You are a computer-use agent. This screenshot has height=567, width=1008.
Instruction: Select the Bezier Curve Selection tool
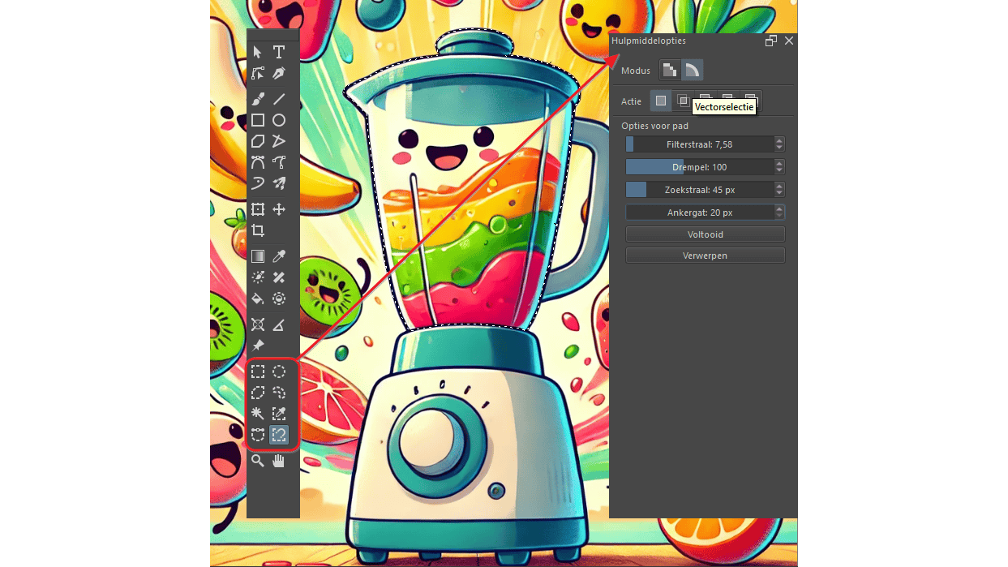(x=258, y=435)
